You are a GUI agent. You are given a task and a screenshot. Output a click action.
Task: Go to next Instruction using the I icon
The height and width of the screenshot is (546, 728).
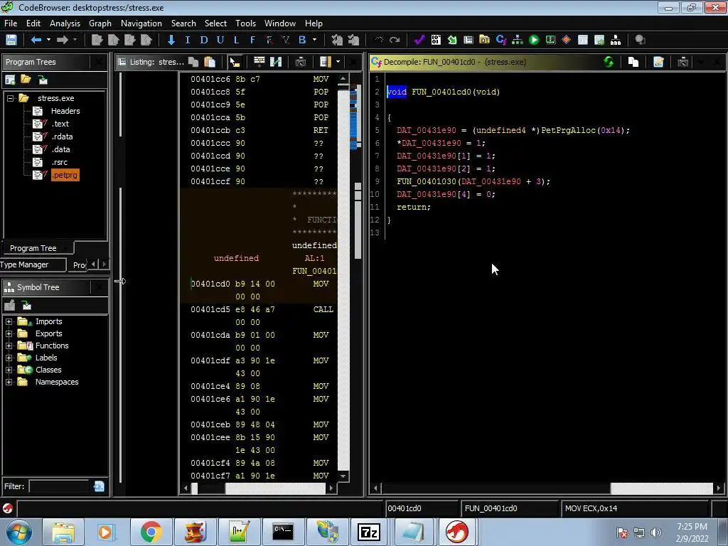point(188,40)
